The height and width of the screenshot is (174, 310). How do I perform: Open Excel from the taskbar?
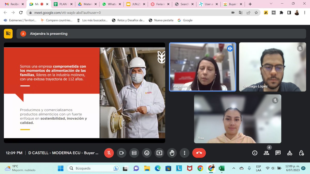221,168
